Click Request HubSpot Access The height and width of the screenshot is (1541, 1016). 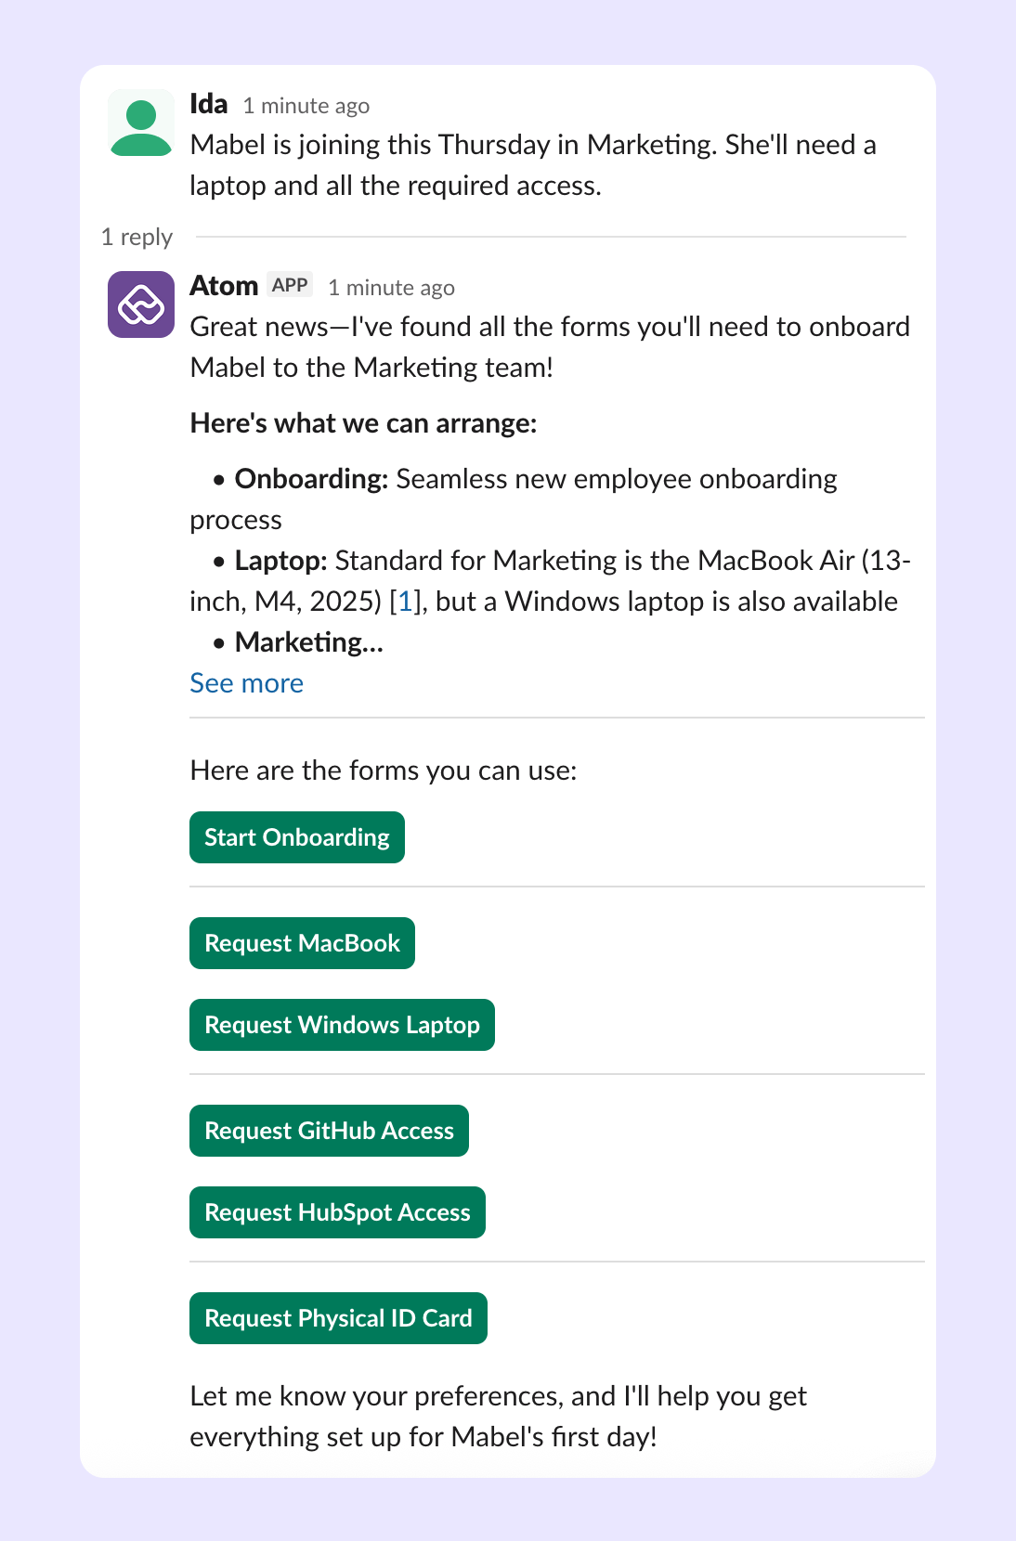coord(337,1211)
